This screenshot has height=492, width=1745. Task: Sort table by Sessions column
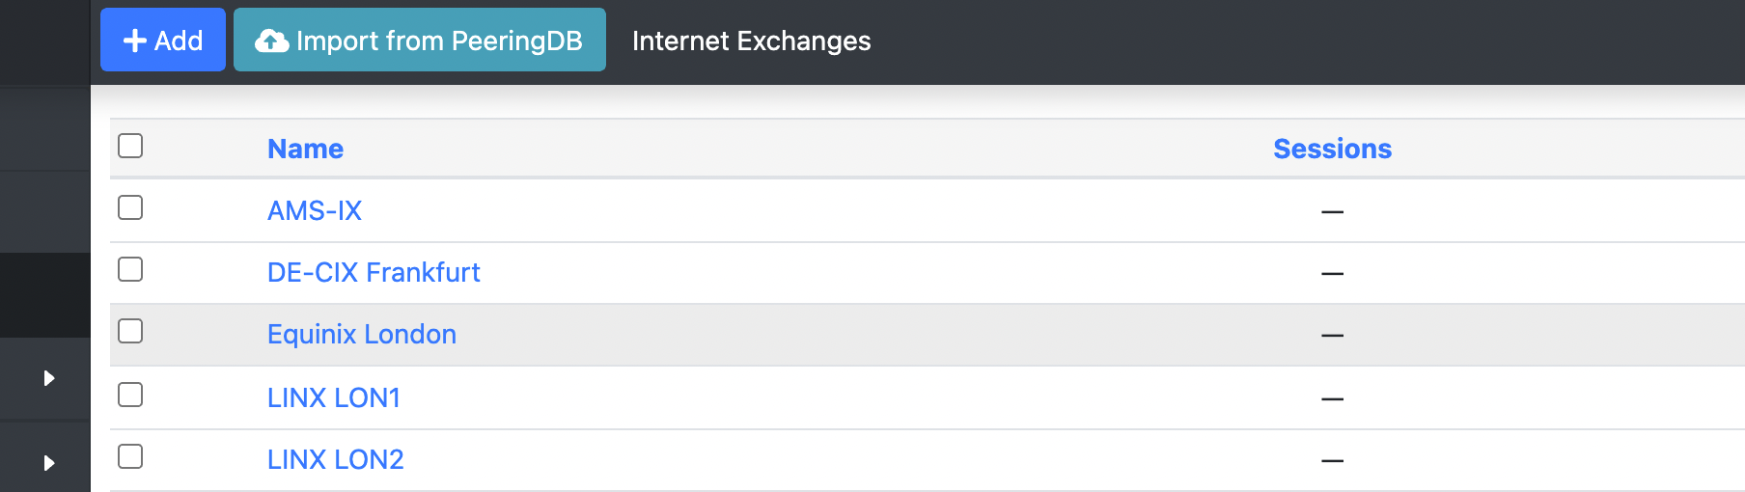pyautogui.click(x=1332, y=149)
